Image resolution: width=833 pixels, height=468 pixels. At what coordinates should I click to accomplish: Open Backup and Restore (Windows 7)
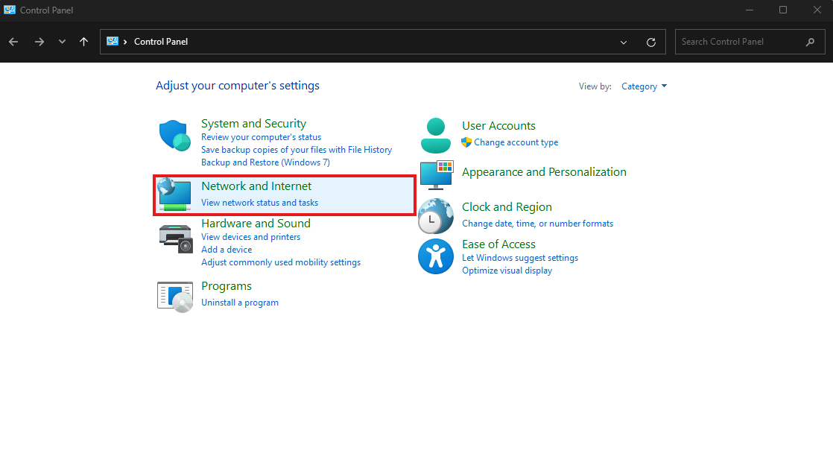click(266, 162)
